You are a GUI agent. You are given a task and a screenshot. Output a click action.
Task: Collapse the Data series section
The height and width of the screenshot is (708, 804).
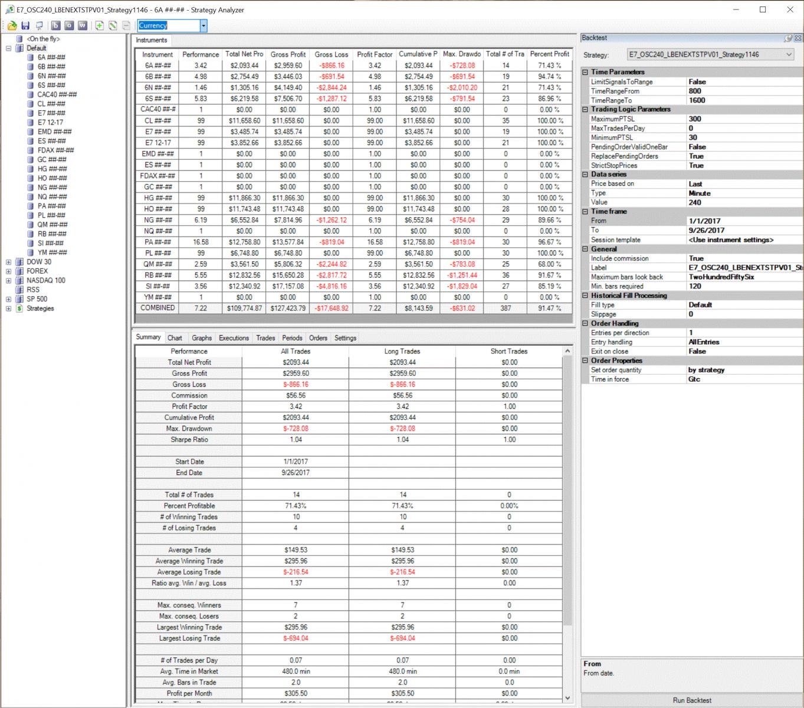click(585, 175)
